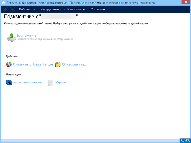Click the green arrow Восстановить disk icon
Image resolution: width=191 pixels, height=143 pixels.
[11, 37]
